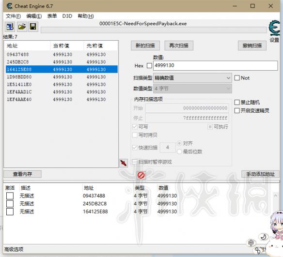Viewport: 283px width, 257px height.
Task: Activate checkbox for address 164125E88 entry
Action: pos(10,212)
